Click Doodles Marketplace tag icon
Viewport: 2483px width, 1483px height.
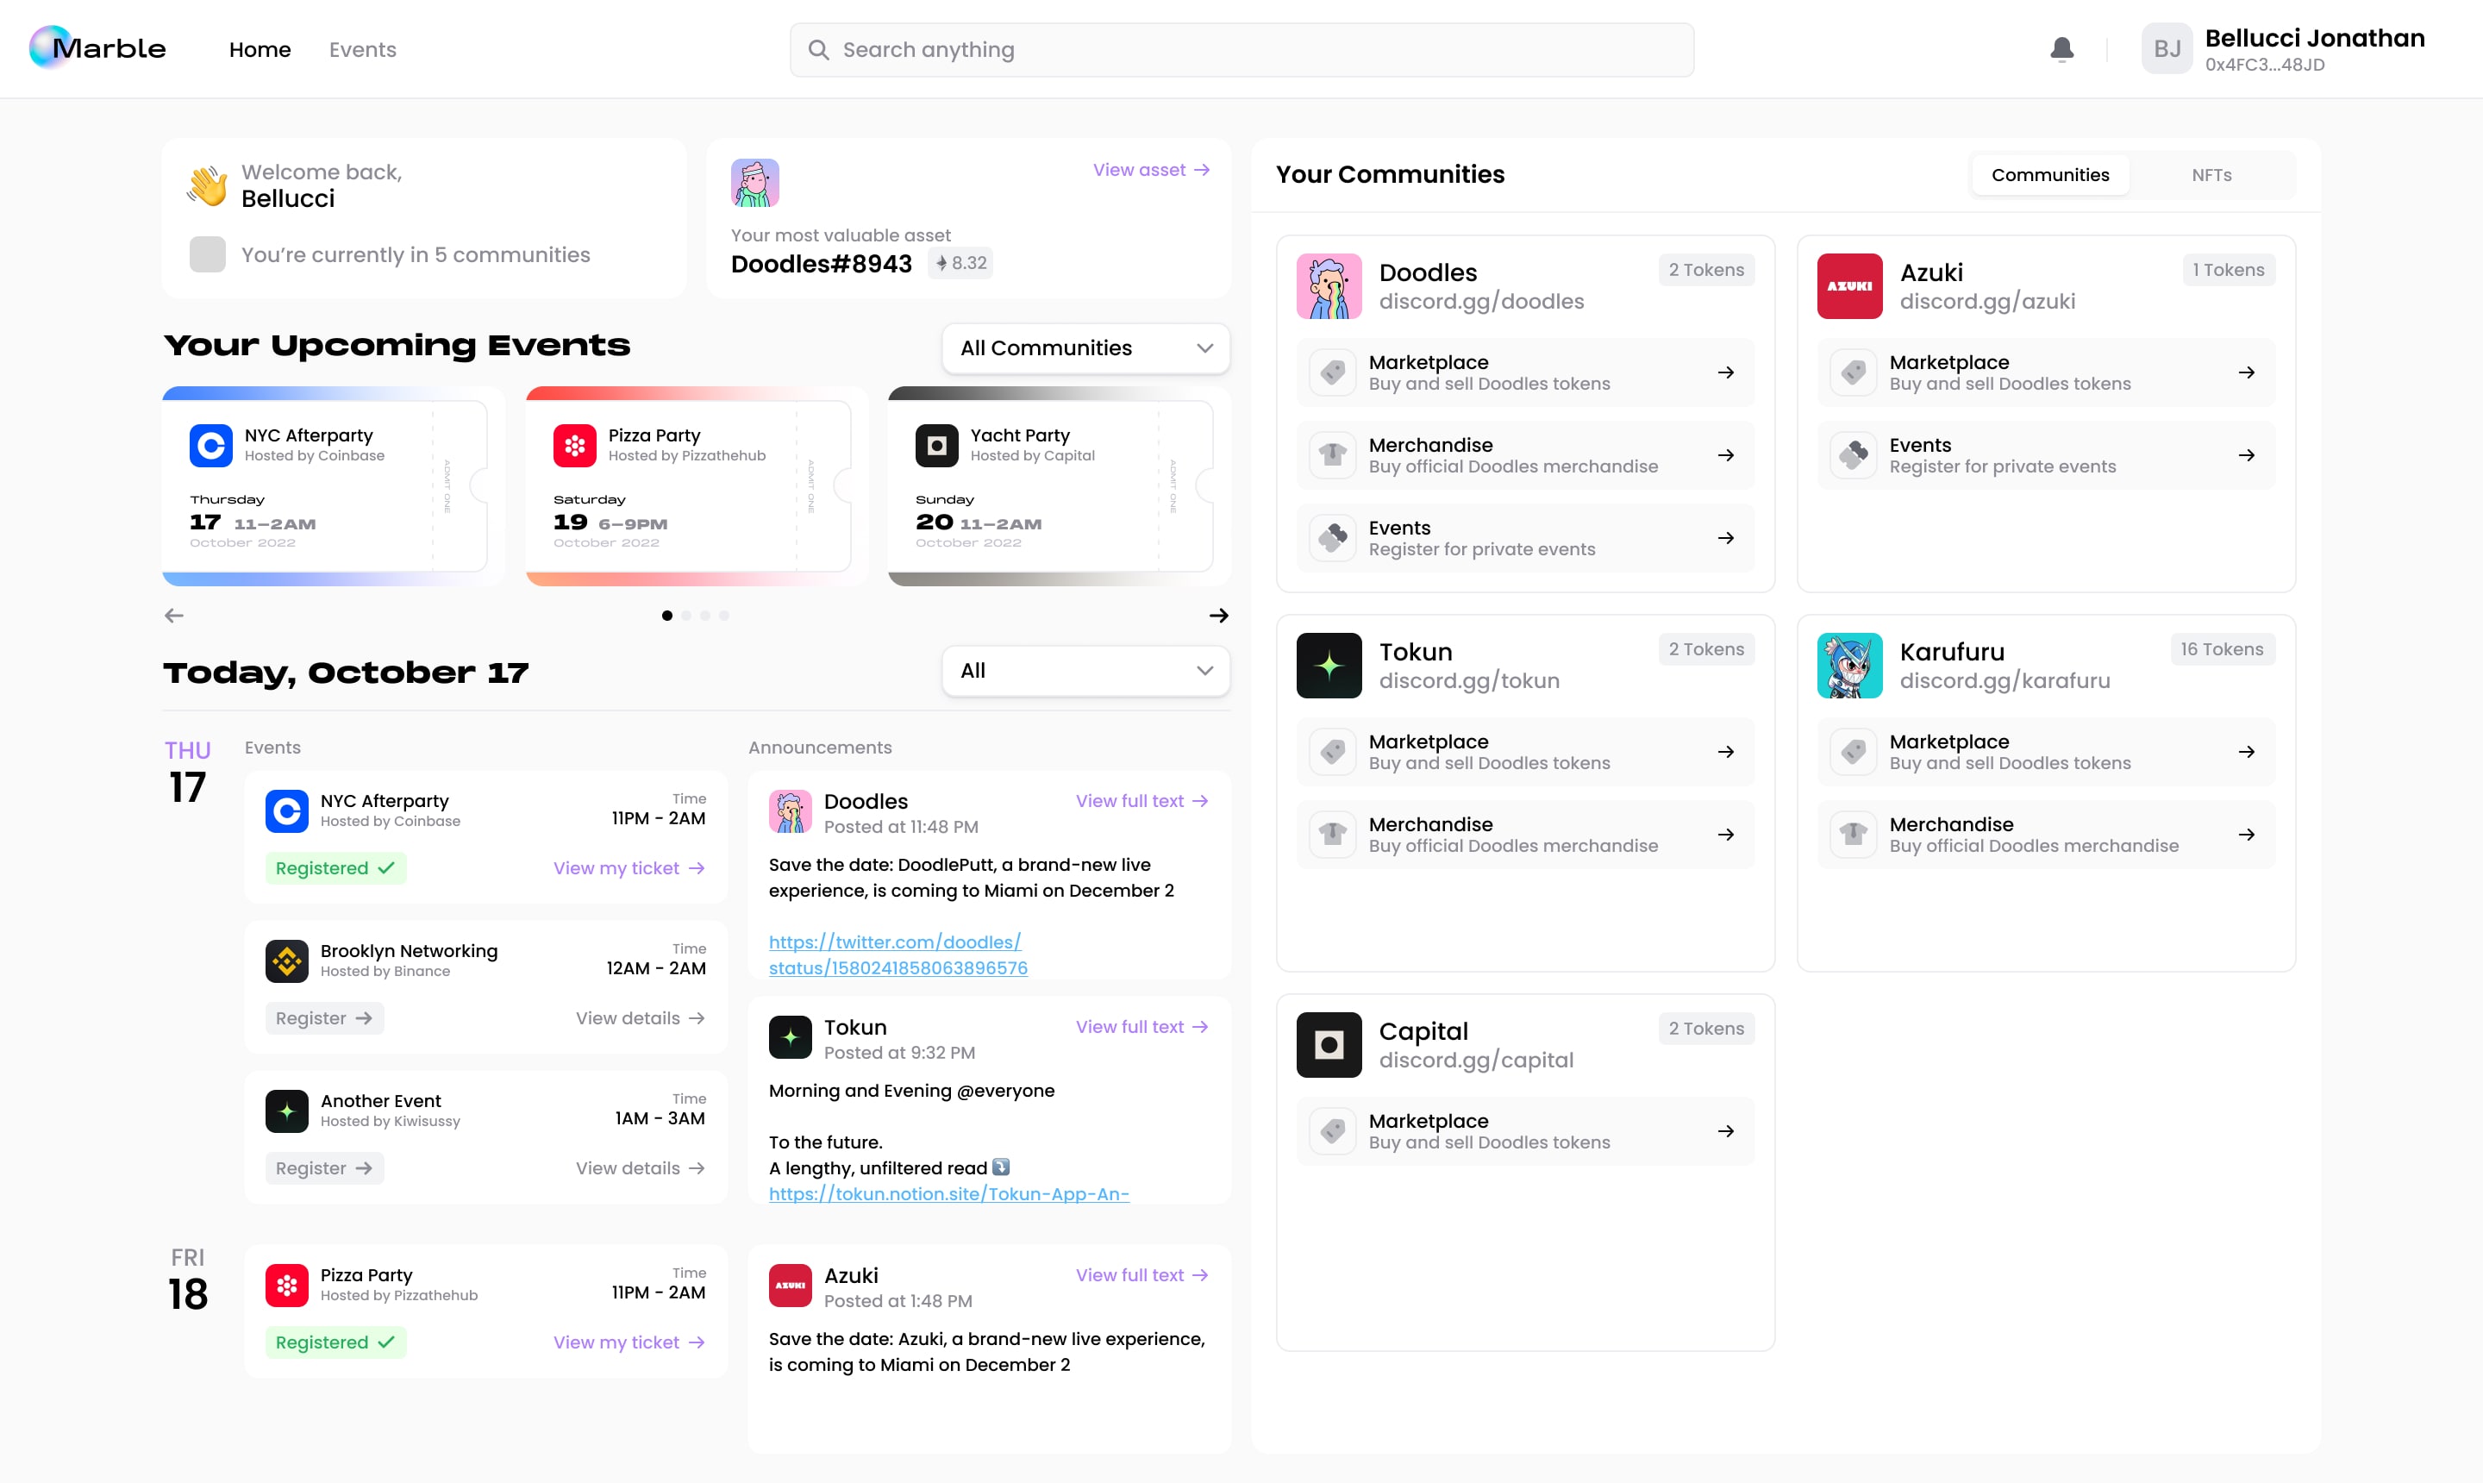tap(1333, 372)
